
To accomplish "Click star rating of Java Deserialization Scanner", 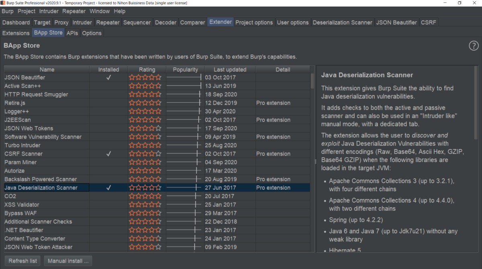I will tap(145, 188).
